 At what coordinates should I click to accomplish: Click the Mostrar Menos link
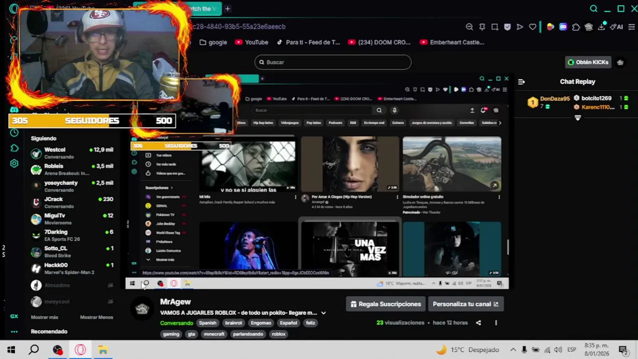[x=96, y=317]
